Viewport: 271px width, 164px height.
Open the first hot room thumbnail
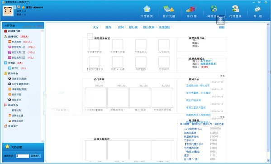click(x=96, y=98)
